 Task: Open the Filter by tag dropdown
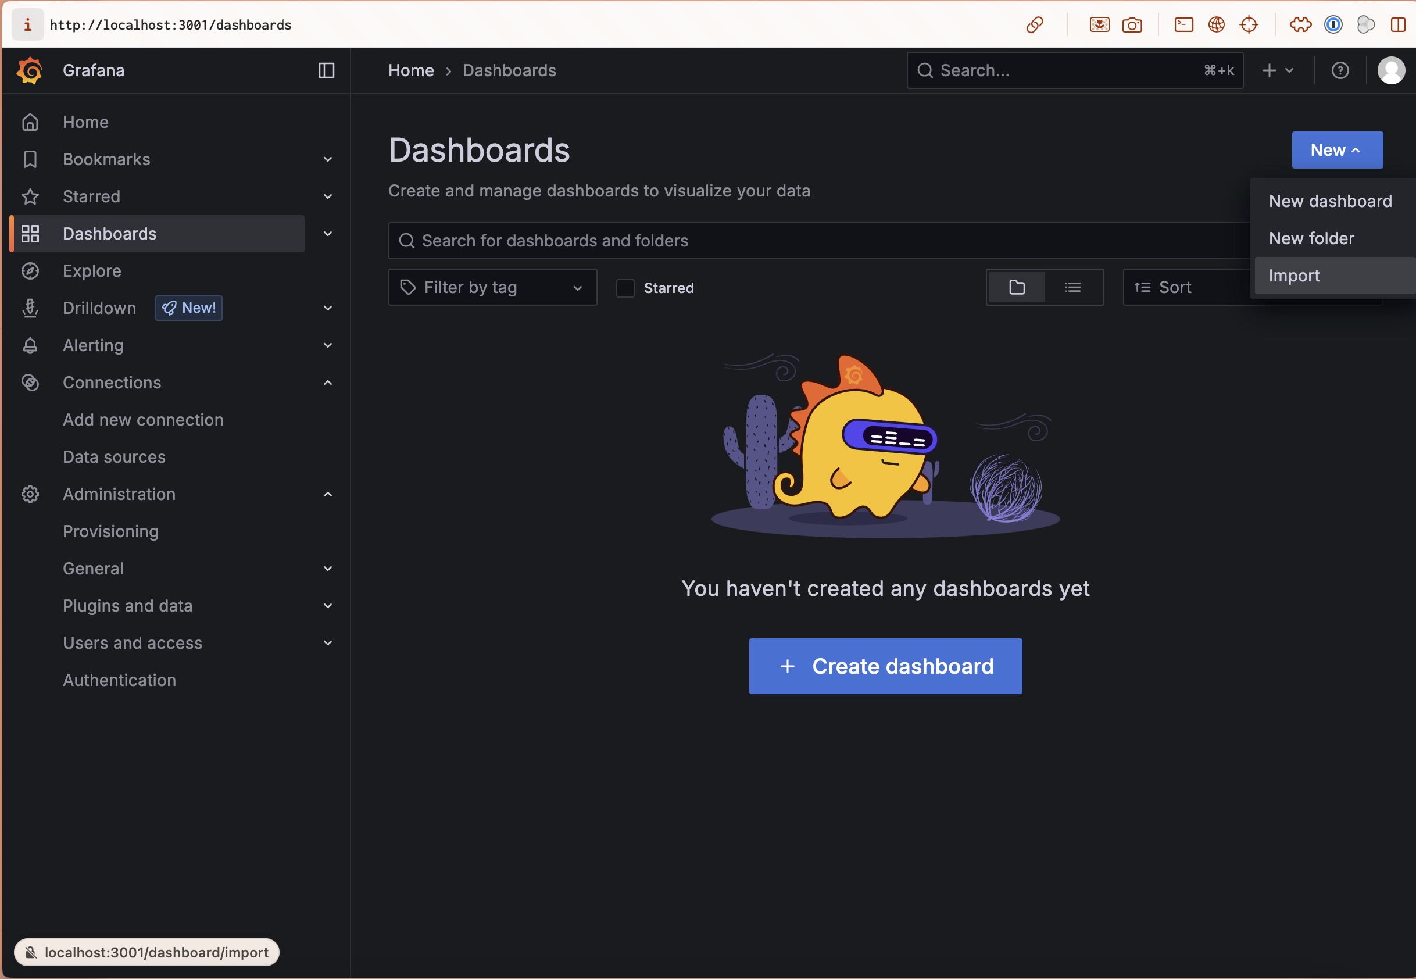point(492,287)
